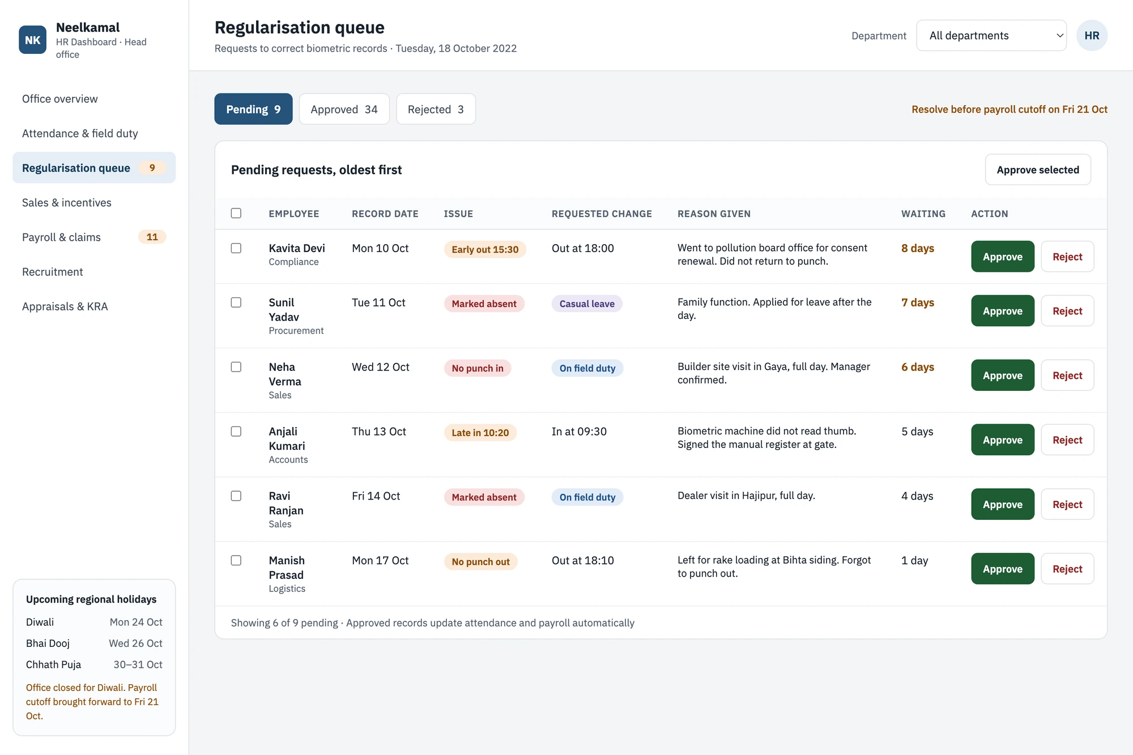Click the 'Late in 10:20' issue badge
Image resolution: width=1133 pixels, height=755 pixels.
point(480,433)
